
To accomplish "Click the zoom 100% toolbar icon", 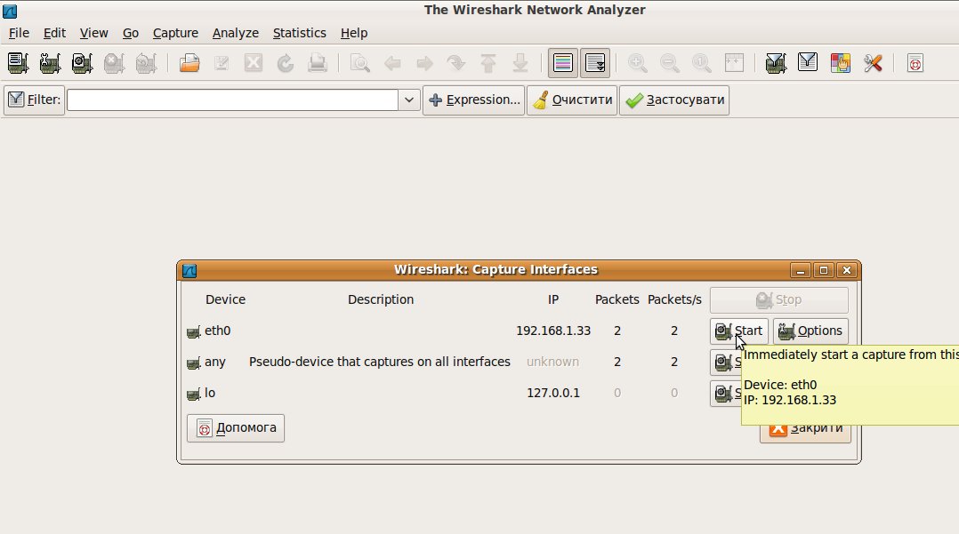I will point(702,63).
